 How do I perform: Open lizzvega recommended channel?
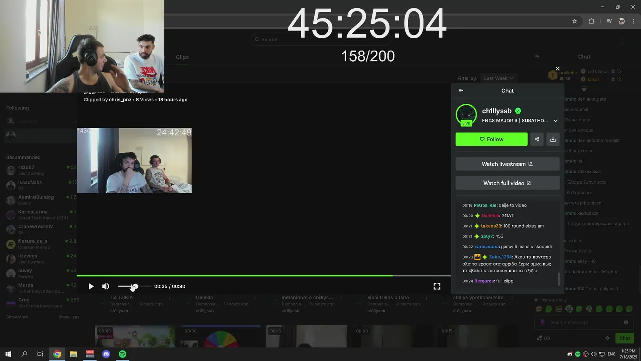pyautogui.click(x=40, y=258)
